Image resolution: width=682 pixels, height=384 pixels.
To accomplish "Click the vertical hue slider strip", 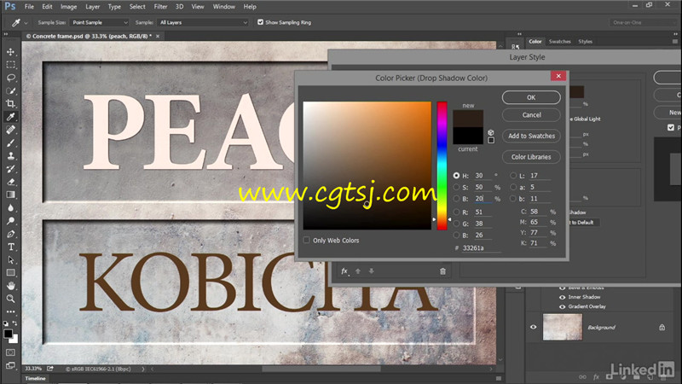I will tap(442, 166).
